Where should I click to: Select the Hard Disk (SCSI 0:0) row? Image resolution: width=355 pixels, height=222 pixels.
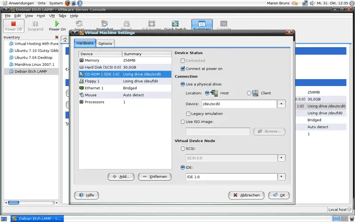coord(125,67)
